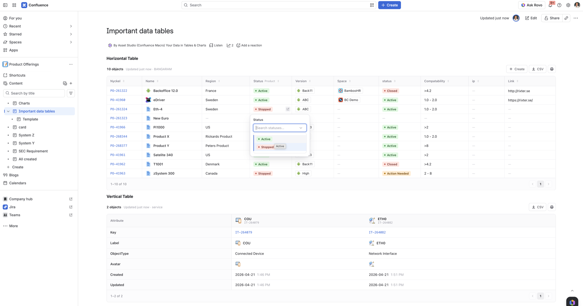Click Ask Rovo button
This screenshot has height=306, width=583.
(532, 5)
